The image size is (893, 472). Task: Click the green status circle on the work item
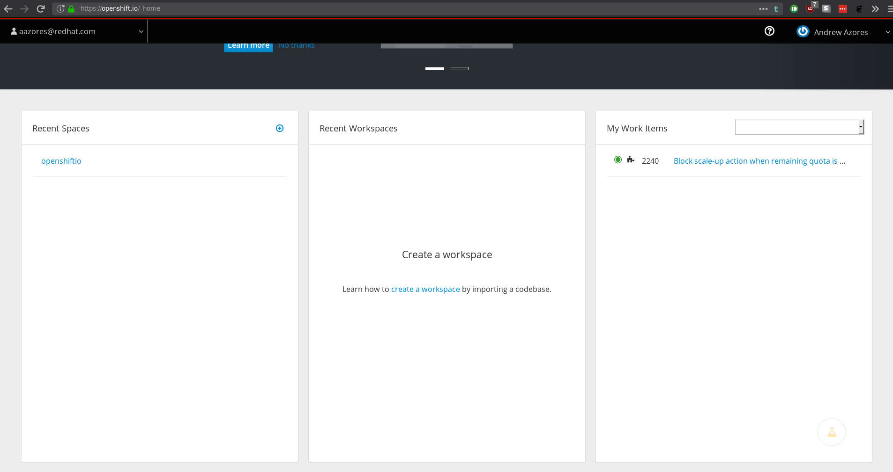click(x=618, y=160)
